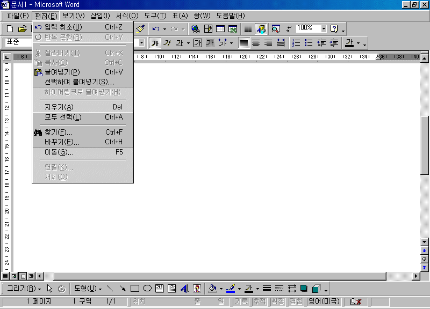Open the Fill Color dropdown arrow
This screenshot has width=430, height=309.
[221, 289]
